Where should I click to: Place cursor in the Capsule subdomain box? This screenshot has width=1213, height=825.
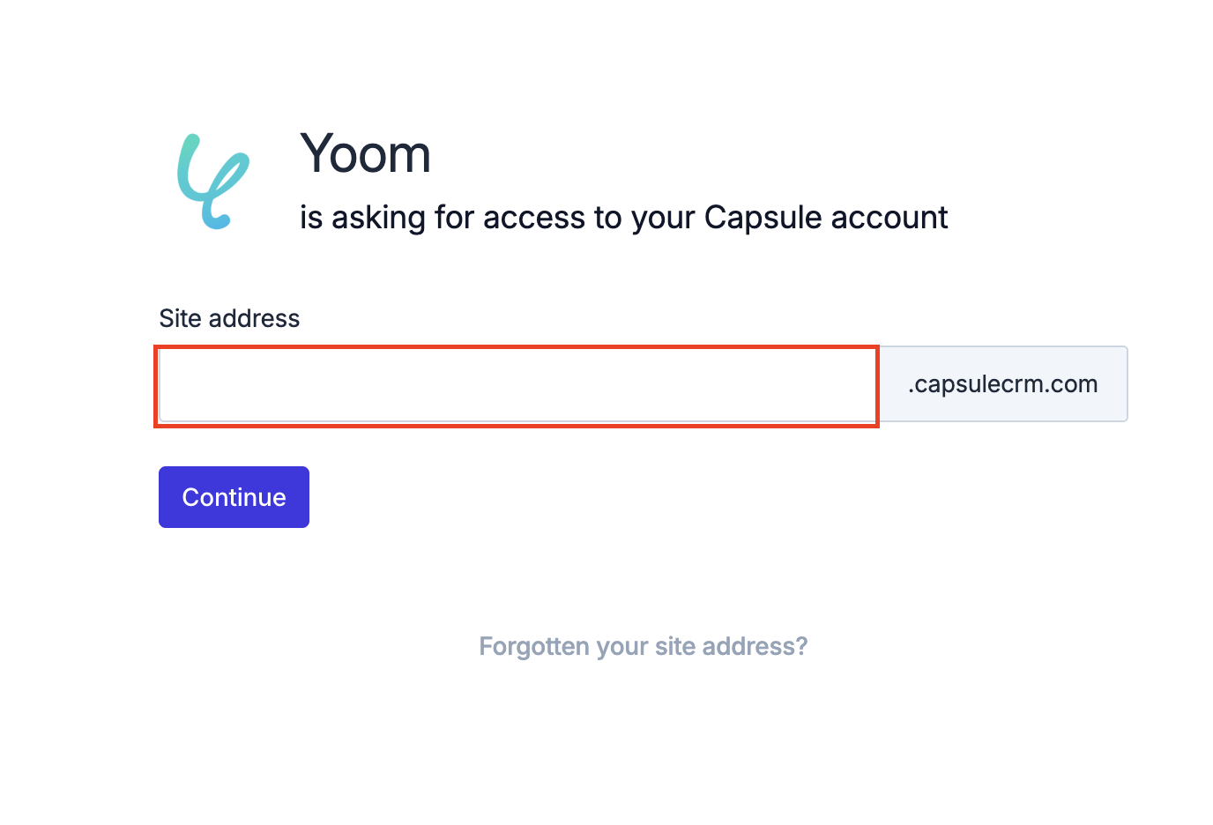point(517,386)
